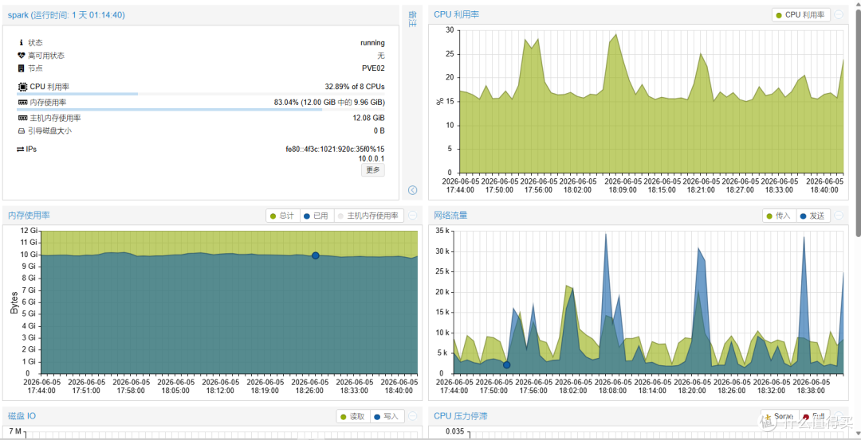Viewport: 861px width, 440px height.
Task: Click the HA state heart icon
Action: coord(22,56)
